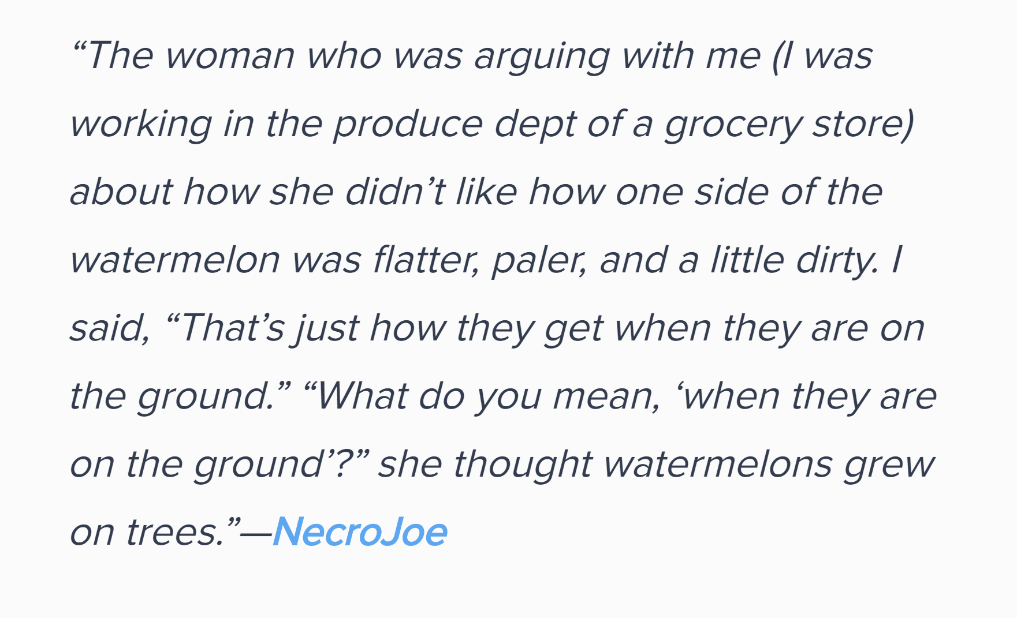Click the word "trees." in the last line

click(x=175, y=533)
